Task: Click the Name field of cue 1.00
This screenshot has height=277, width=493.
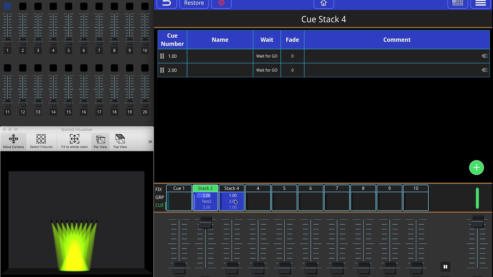Action: pos(220,56)
